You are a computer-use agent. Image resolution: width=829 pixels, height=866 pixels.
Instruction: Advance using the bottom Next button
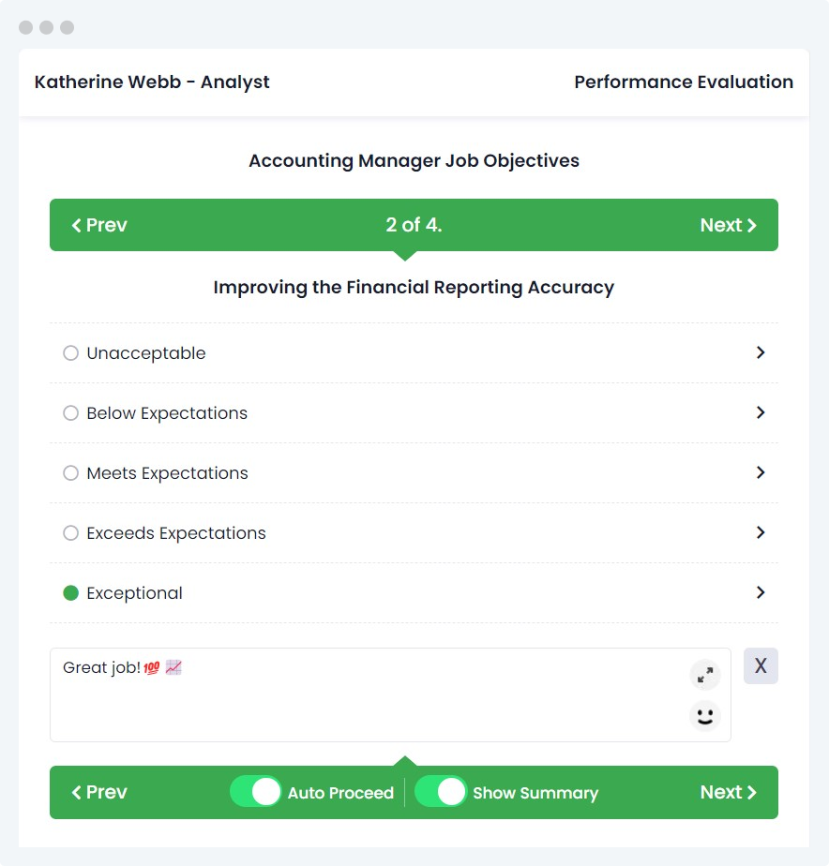(730, 792)
